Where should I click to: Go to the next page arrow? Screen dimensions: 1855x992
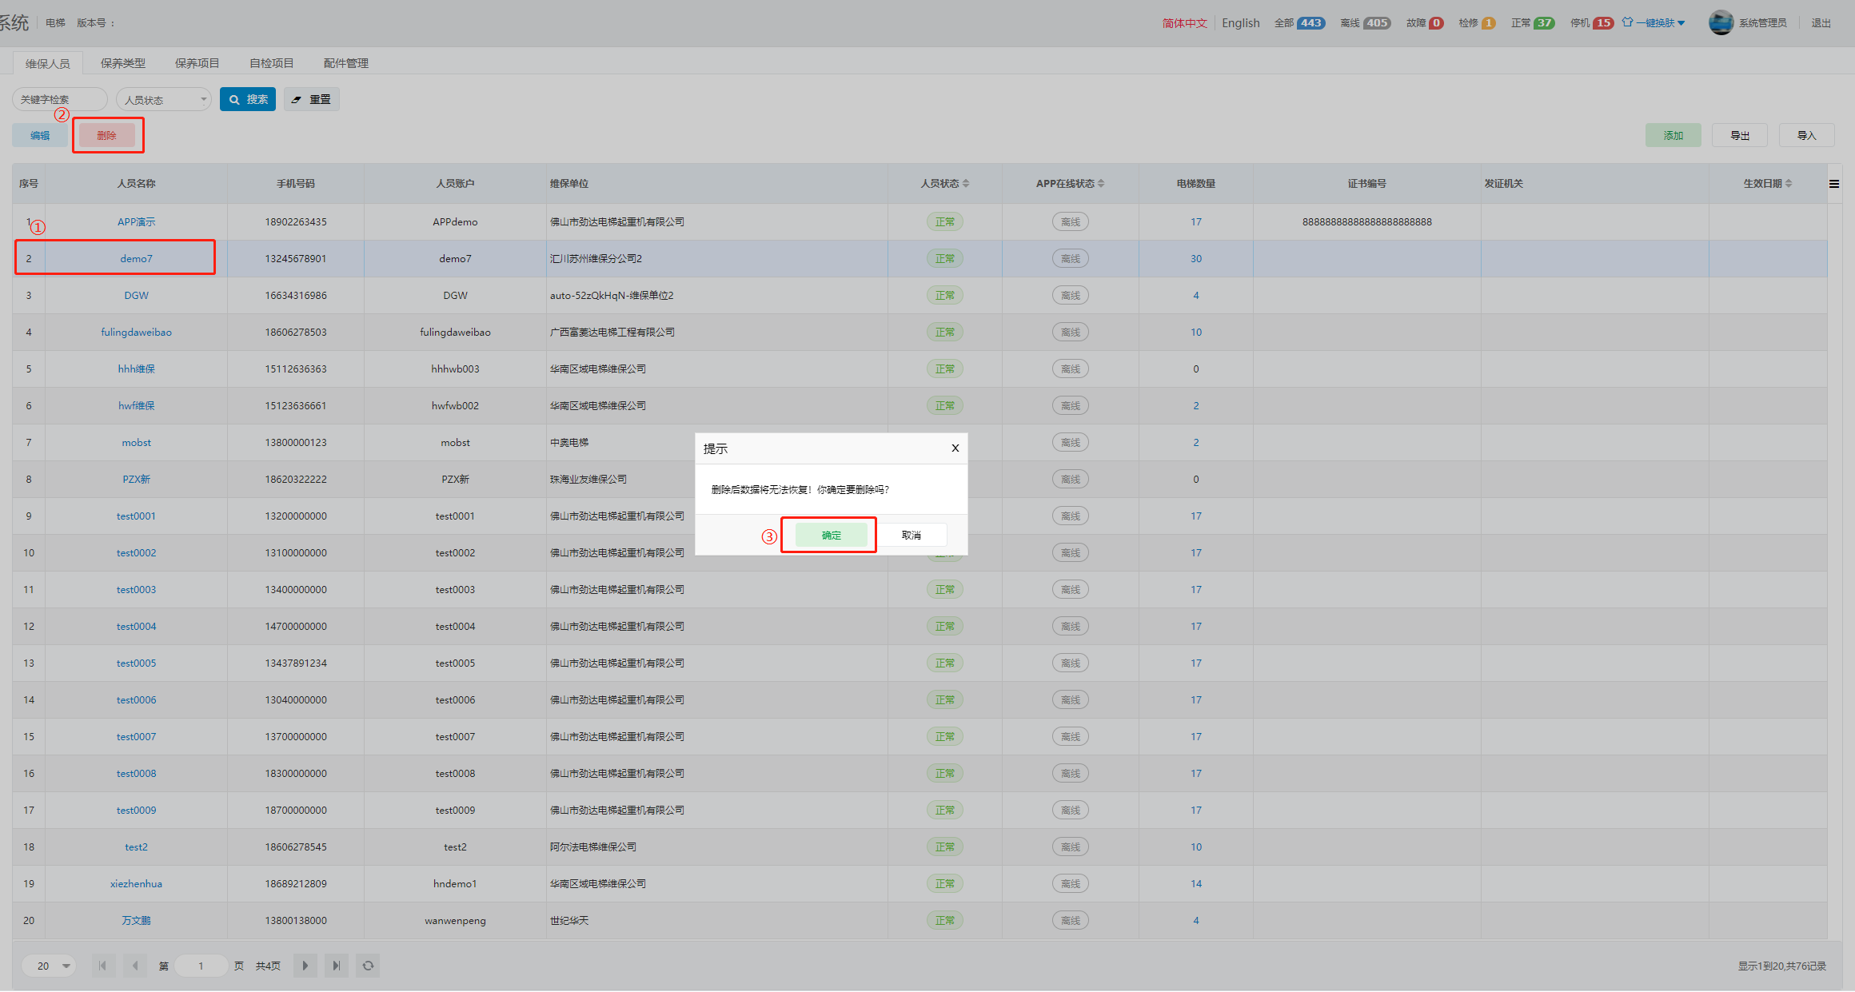point(305,966)
